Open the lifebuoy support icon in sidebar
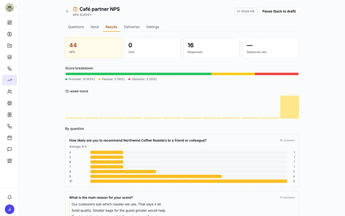Screen dimensions: 345x216 click(10, 103)
